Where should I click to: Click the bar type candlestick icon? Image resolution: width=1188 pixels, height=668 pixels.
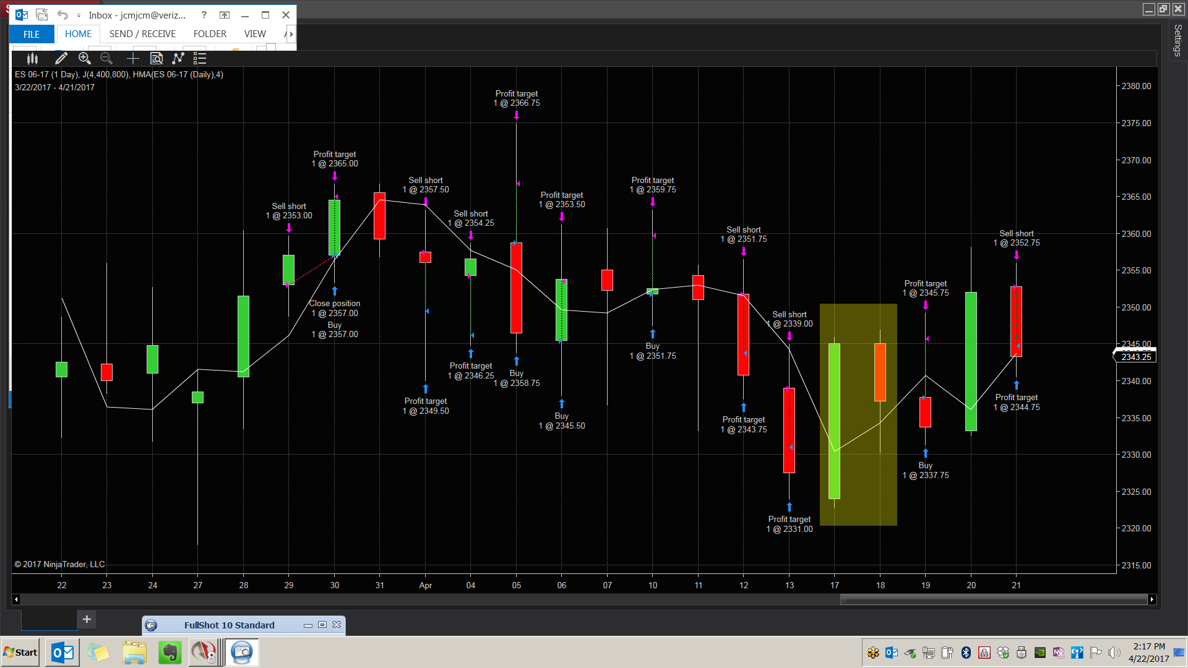click(32, 58)
